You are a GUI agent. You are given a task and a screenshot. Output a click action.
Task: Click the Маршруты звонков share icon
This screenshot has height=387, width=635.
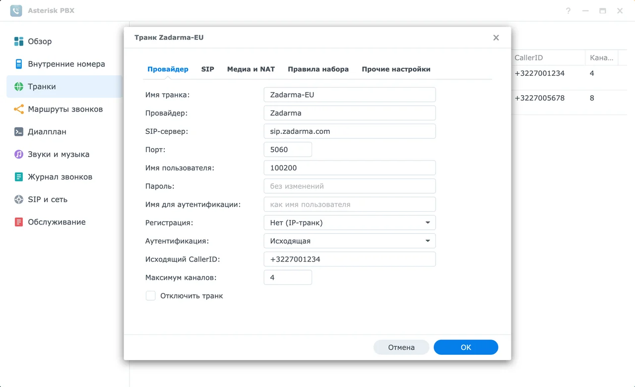19,109
